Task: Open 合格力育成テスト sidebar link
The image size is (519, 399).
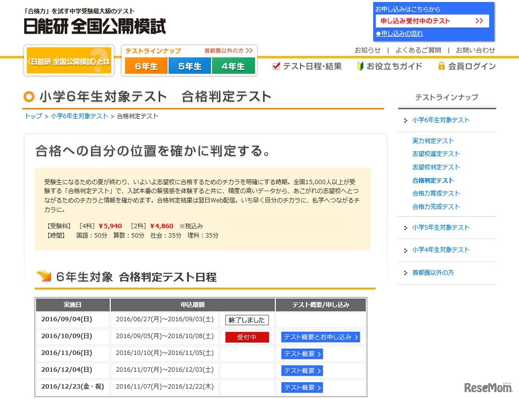Action: (x=436, y=193)
